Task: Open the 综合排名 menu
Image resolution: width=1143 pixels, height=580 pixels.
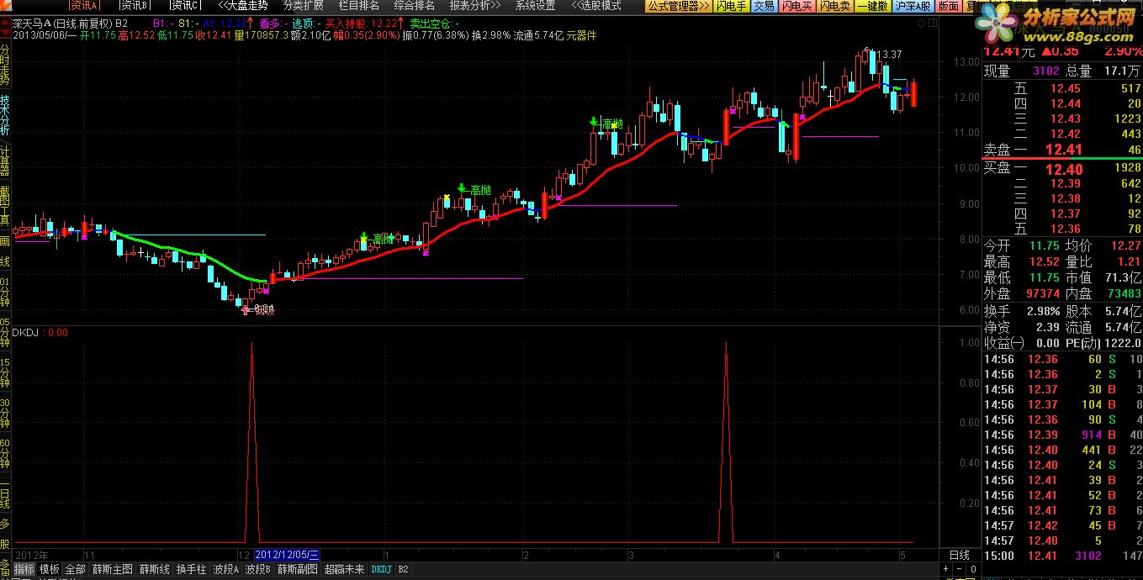Action: [x=415, y=5]
